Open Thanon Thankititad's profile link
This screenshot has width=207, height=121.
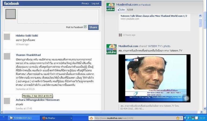tap(28, 55)
